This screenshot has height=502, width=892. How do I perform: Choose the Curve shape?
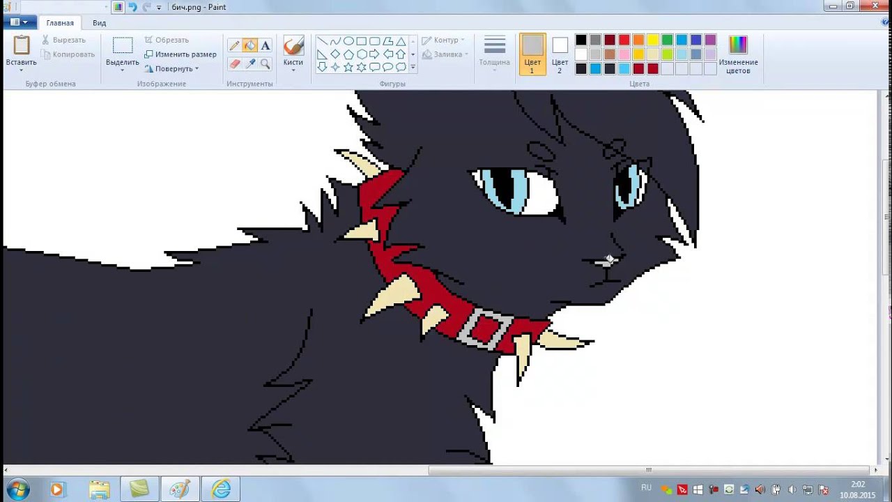[335, 41]
